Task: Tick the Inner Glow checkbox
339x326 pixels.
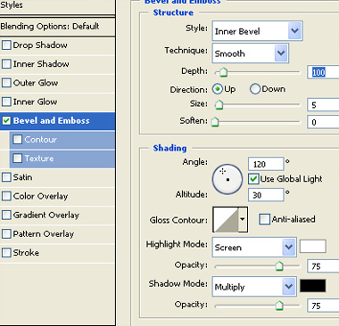Action: [x=6, y=102]
